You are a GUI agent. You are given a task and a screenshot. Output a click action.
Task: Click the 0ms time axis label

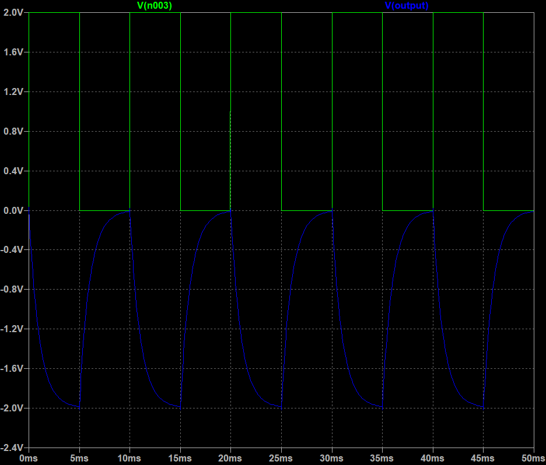coord(29,459)
